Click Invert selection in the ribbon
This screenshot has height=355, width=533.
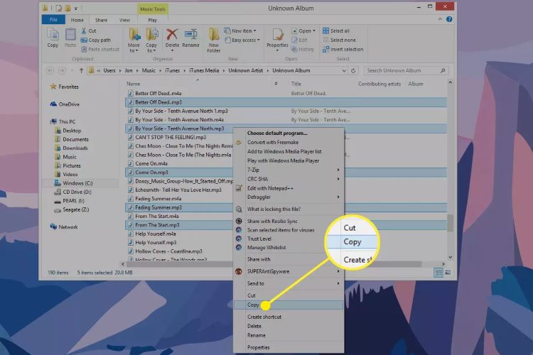coord(345,50)
